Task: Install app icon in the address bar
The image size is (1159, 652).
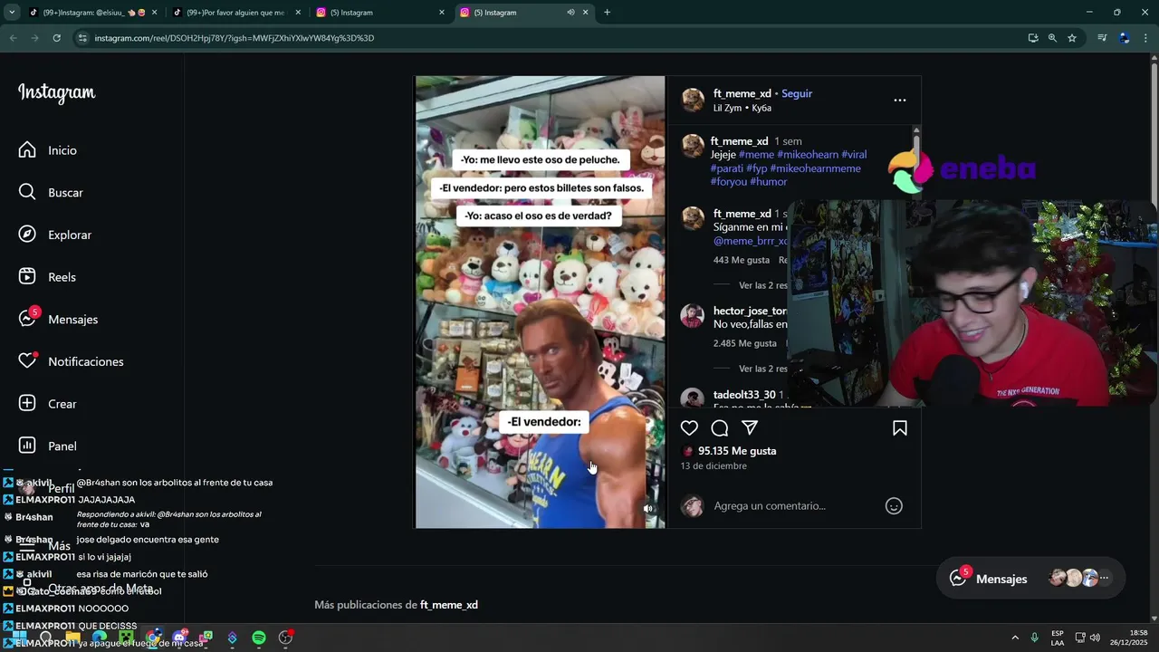Action: (1033, 38)
